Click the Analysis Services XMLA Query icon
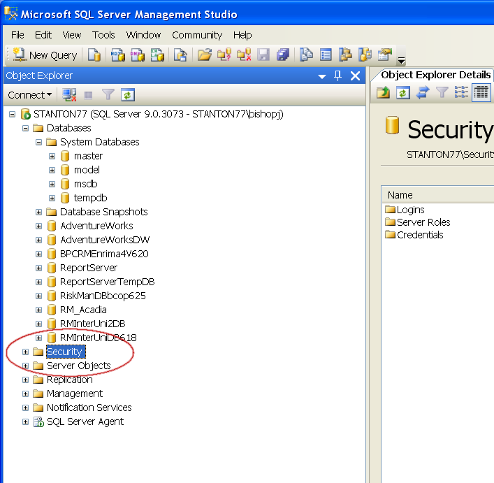 click(x=157, y=55)
